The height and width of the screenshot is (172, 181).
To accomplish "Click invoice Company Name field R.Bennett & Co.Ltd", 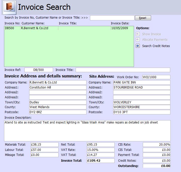I will (58, 82).
